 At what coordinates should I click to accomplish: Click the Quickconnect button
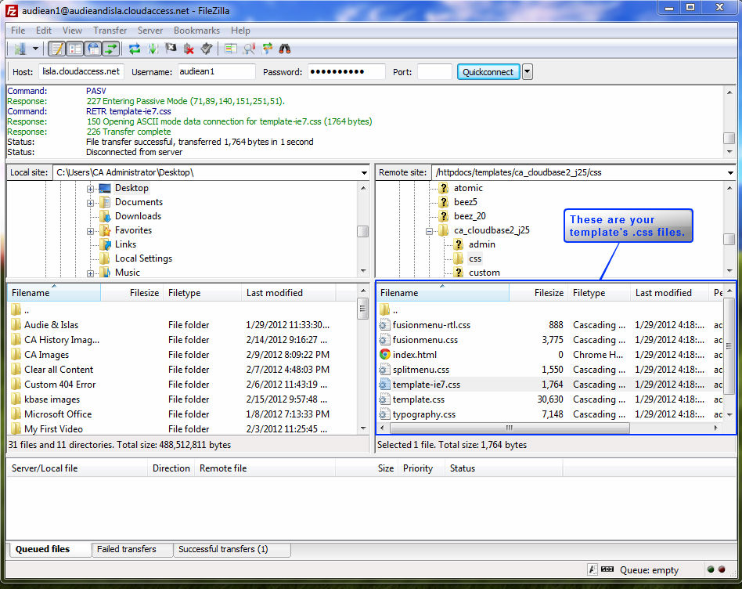point(488,72)
